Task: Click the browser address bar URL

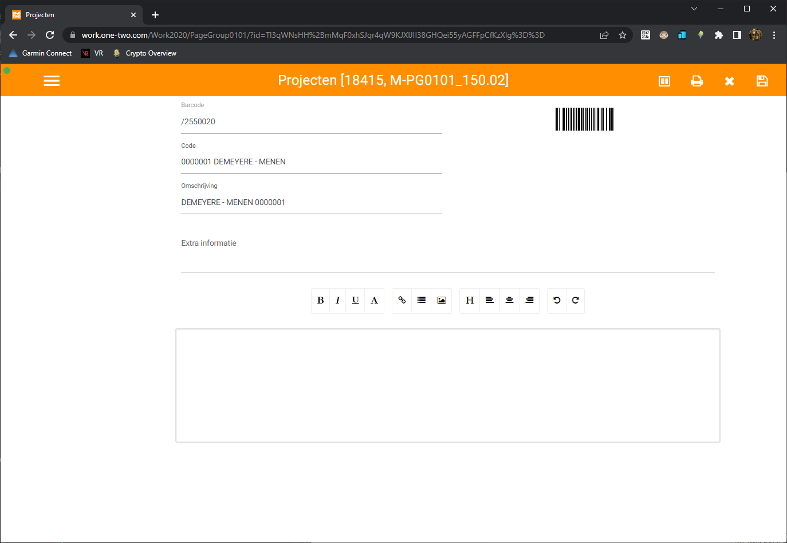Action: [x=313, y=35]
